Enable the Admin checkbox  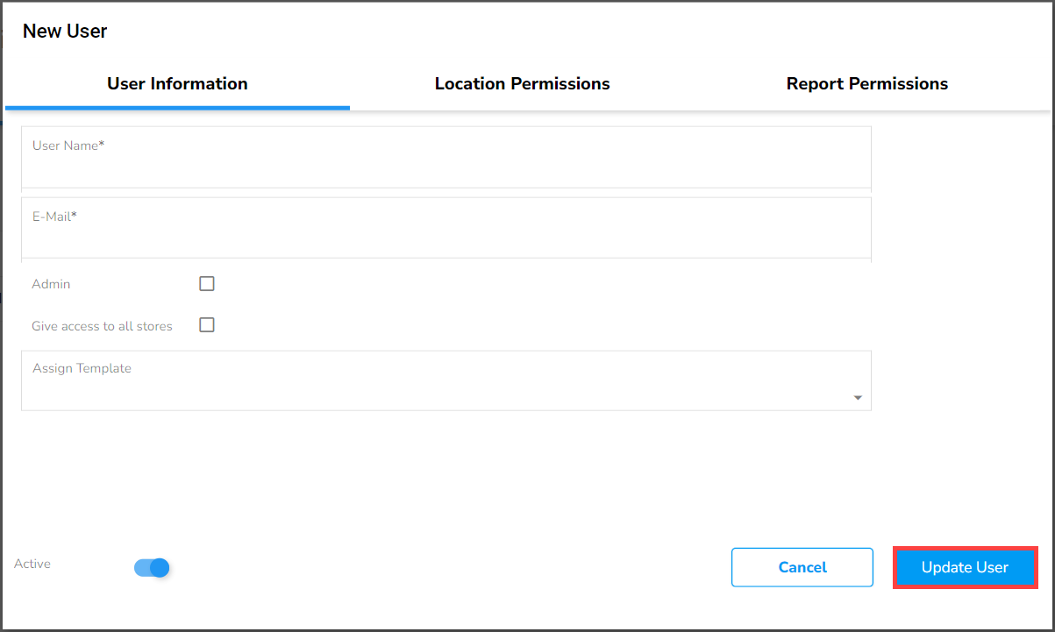click(x=207, y=283)
